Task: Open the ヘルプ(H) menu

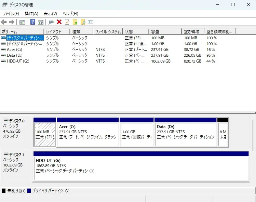Action: click(x=70, y=14)
